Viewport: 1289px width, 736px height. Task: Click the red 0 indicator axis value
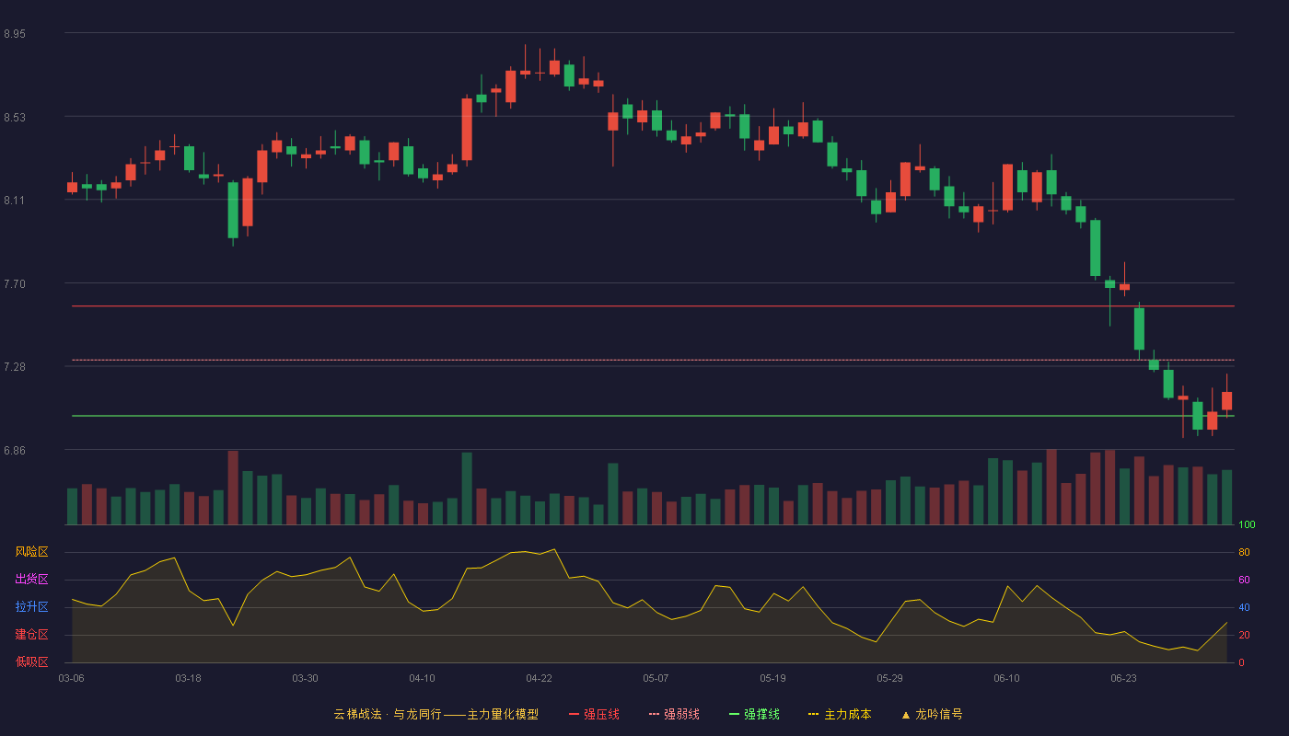1241,662
